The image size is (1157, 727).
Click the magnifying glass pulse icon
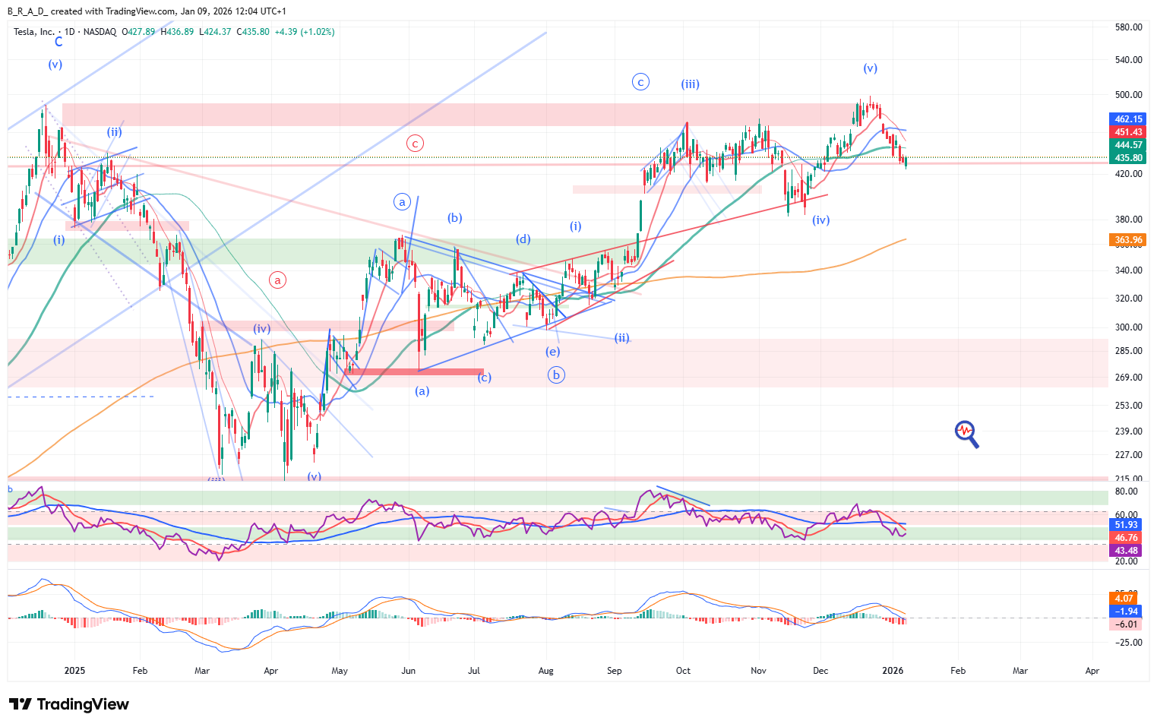point(966,433)
